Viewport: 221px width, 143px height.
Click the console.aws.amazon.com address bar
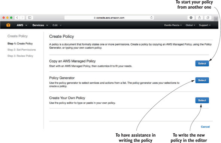(x=109, y=18)
